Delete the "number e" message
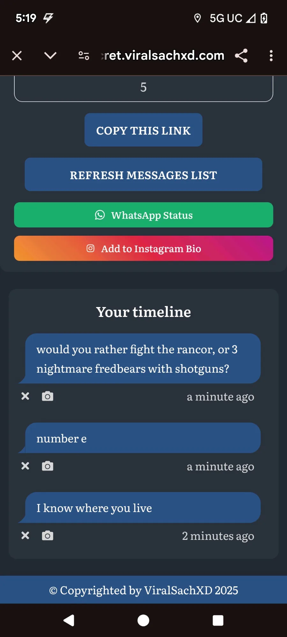 25,466
